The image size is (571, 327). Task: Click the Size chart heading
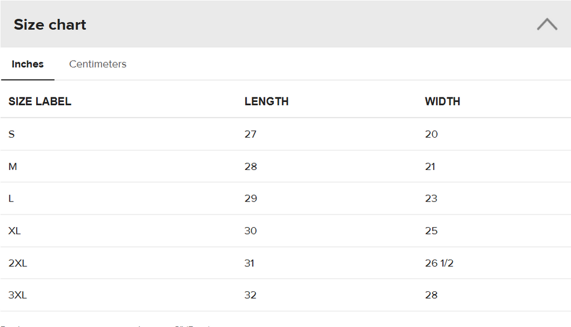tap(50, 25)
